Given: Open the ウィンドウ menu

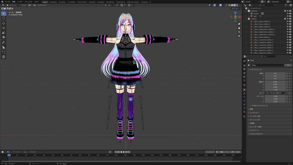Looking at the screenshot, I should (x=28, y=2).
